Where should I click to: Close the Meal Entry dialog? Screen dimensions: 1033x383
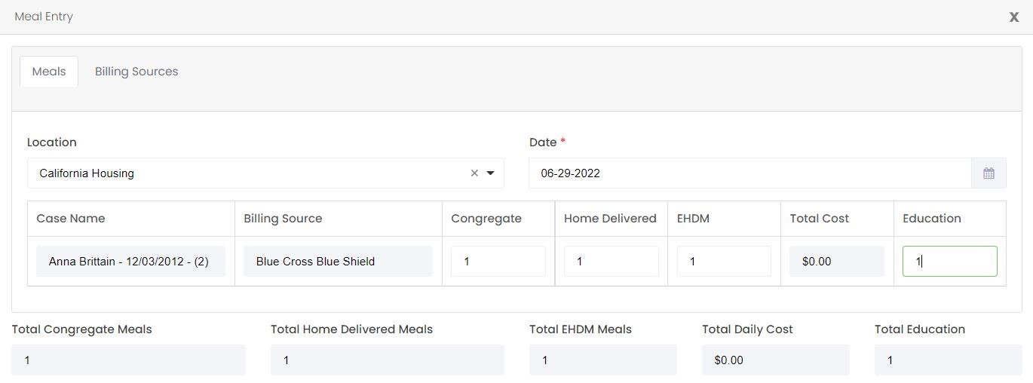[1013, 17]
